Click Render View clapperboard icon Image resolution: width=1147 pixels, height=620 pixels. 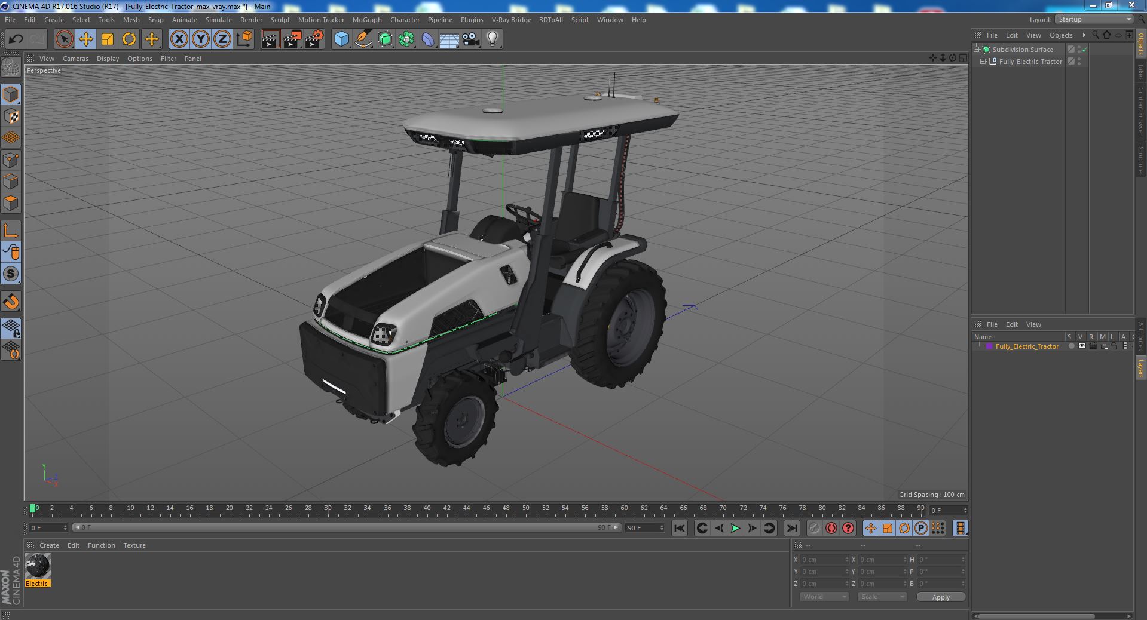[x=270, y=39]
